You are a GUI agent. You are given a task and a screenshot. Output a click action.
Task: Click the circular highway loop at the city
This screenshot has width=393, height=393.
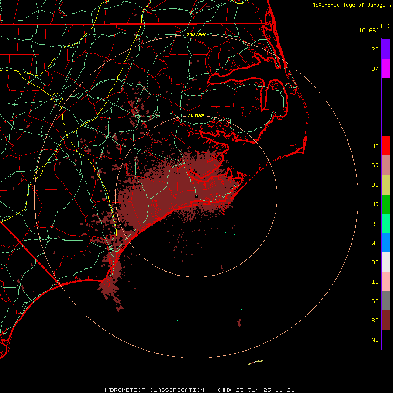[x=57, y=97]
